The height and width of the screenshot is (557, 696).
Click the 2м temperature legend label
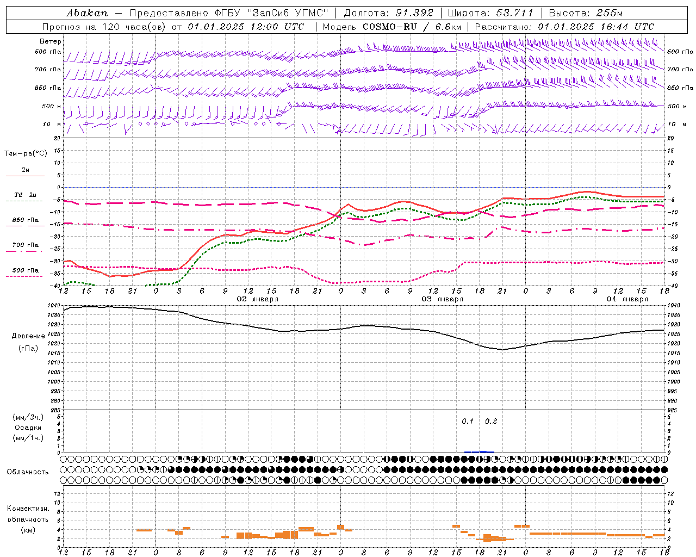[x=26, y=170]
